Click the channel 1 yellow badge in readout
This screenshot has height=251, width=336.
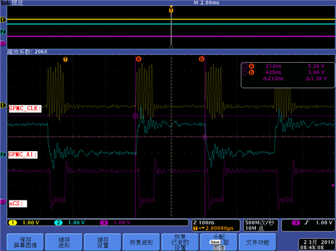tap(13, 222)
